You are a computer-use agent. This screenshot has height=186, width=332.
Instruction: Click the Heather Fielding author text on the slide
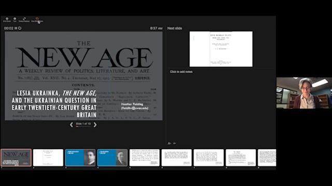[x=135, y=106]
